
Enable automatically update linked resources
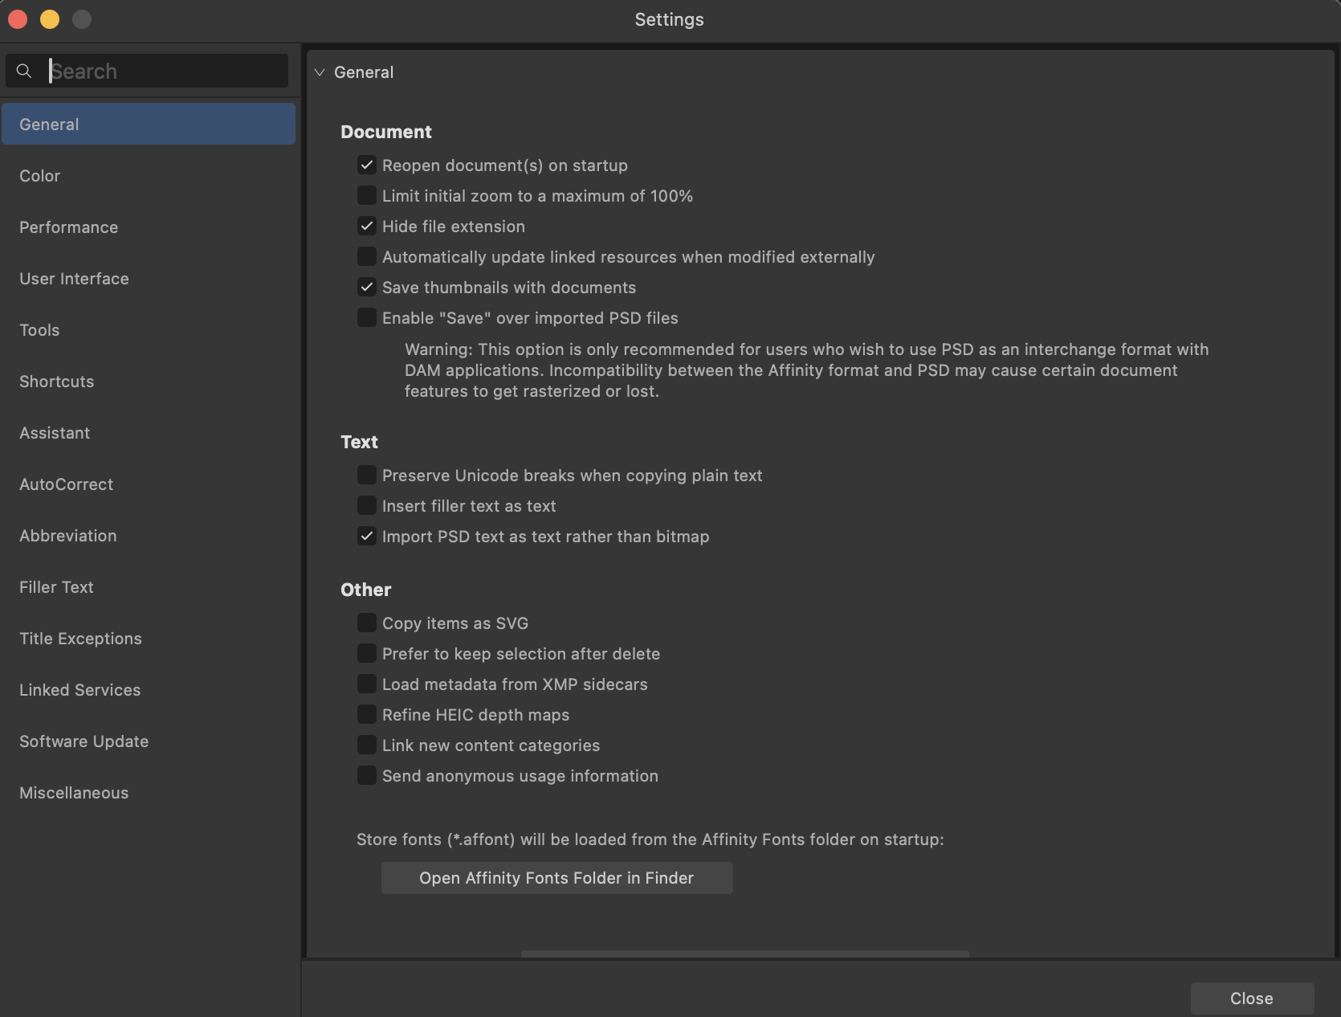[x=367, y=257]
